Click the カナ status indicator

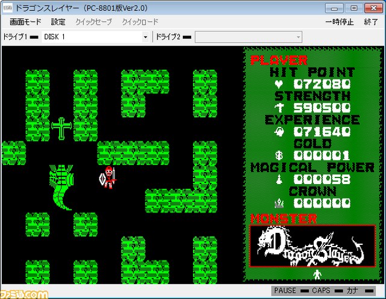360,291
